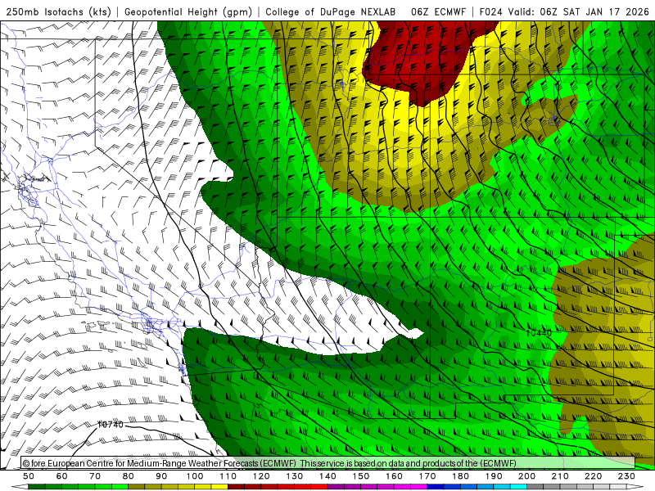Viewport: 655px width, 491px height.
Task: Select the ECMWF copyright notice text
Action: (x=269, y=463)
